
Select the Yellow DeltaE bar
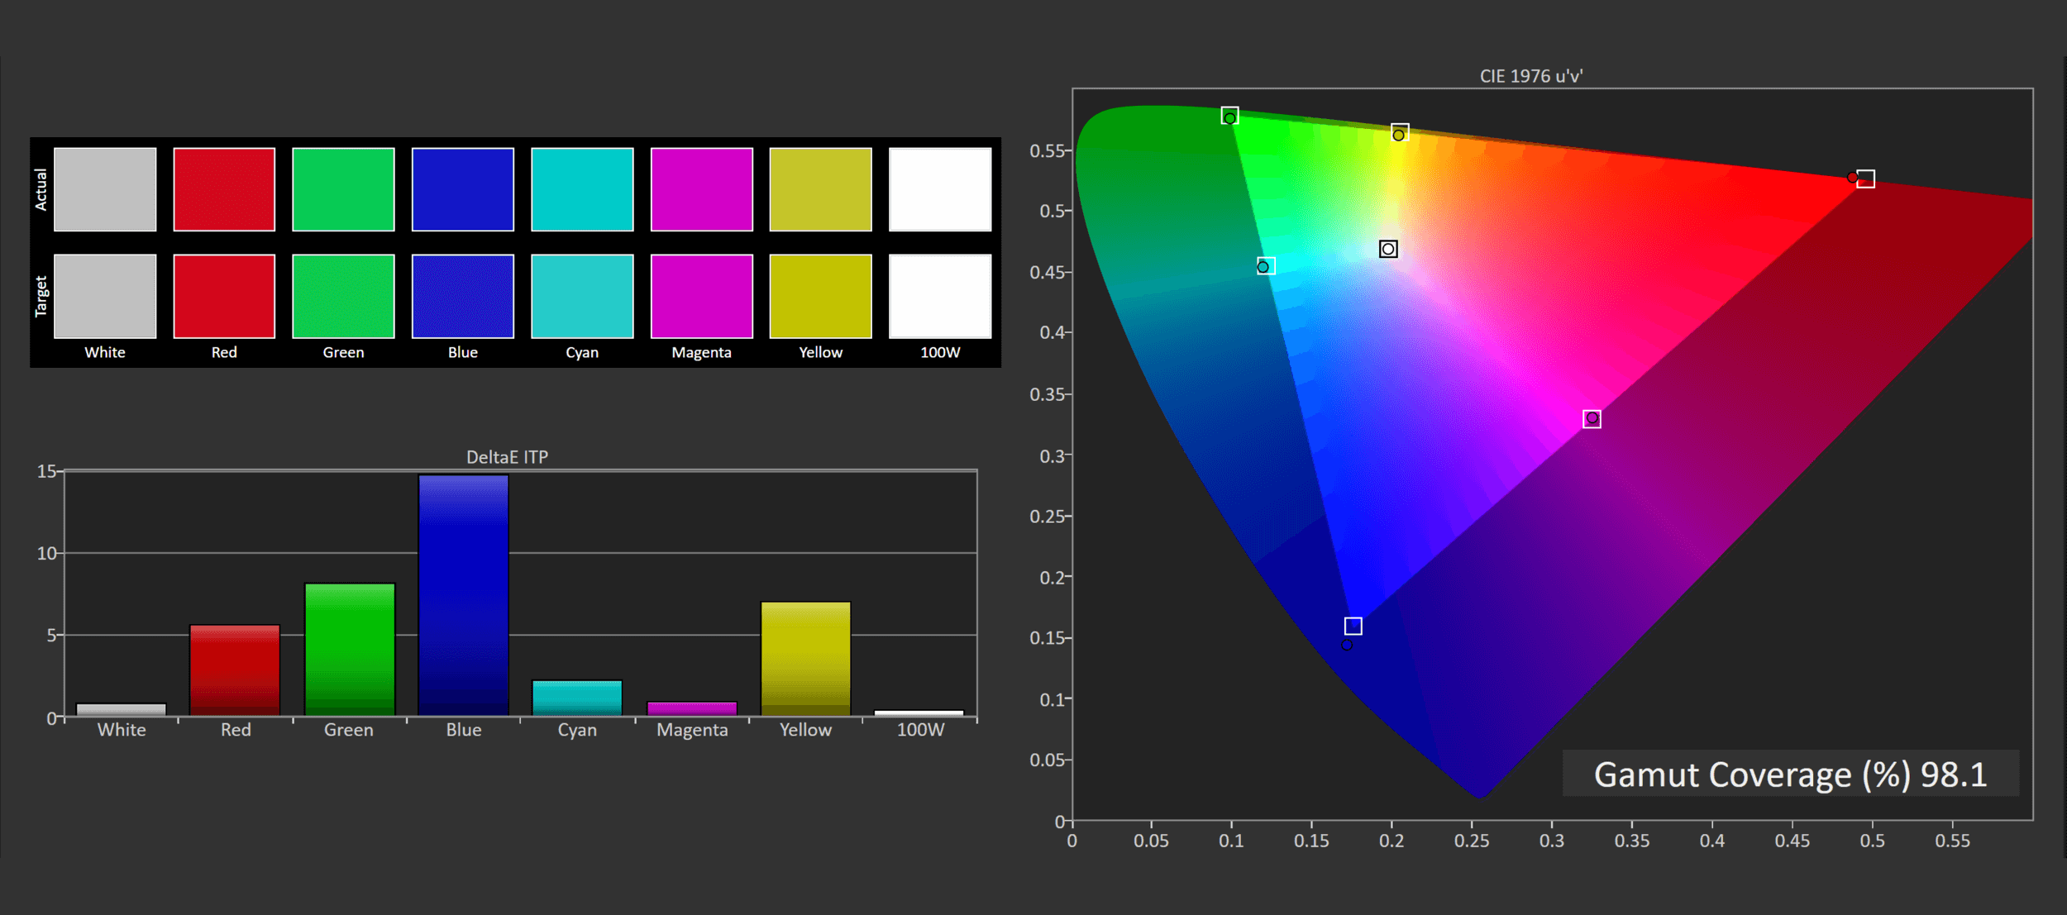point(805,659)
